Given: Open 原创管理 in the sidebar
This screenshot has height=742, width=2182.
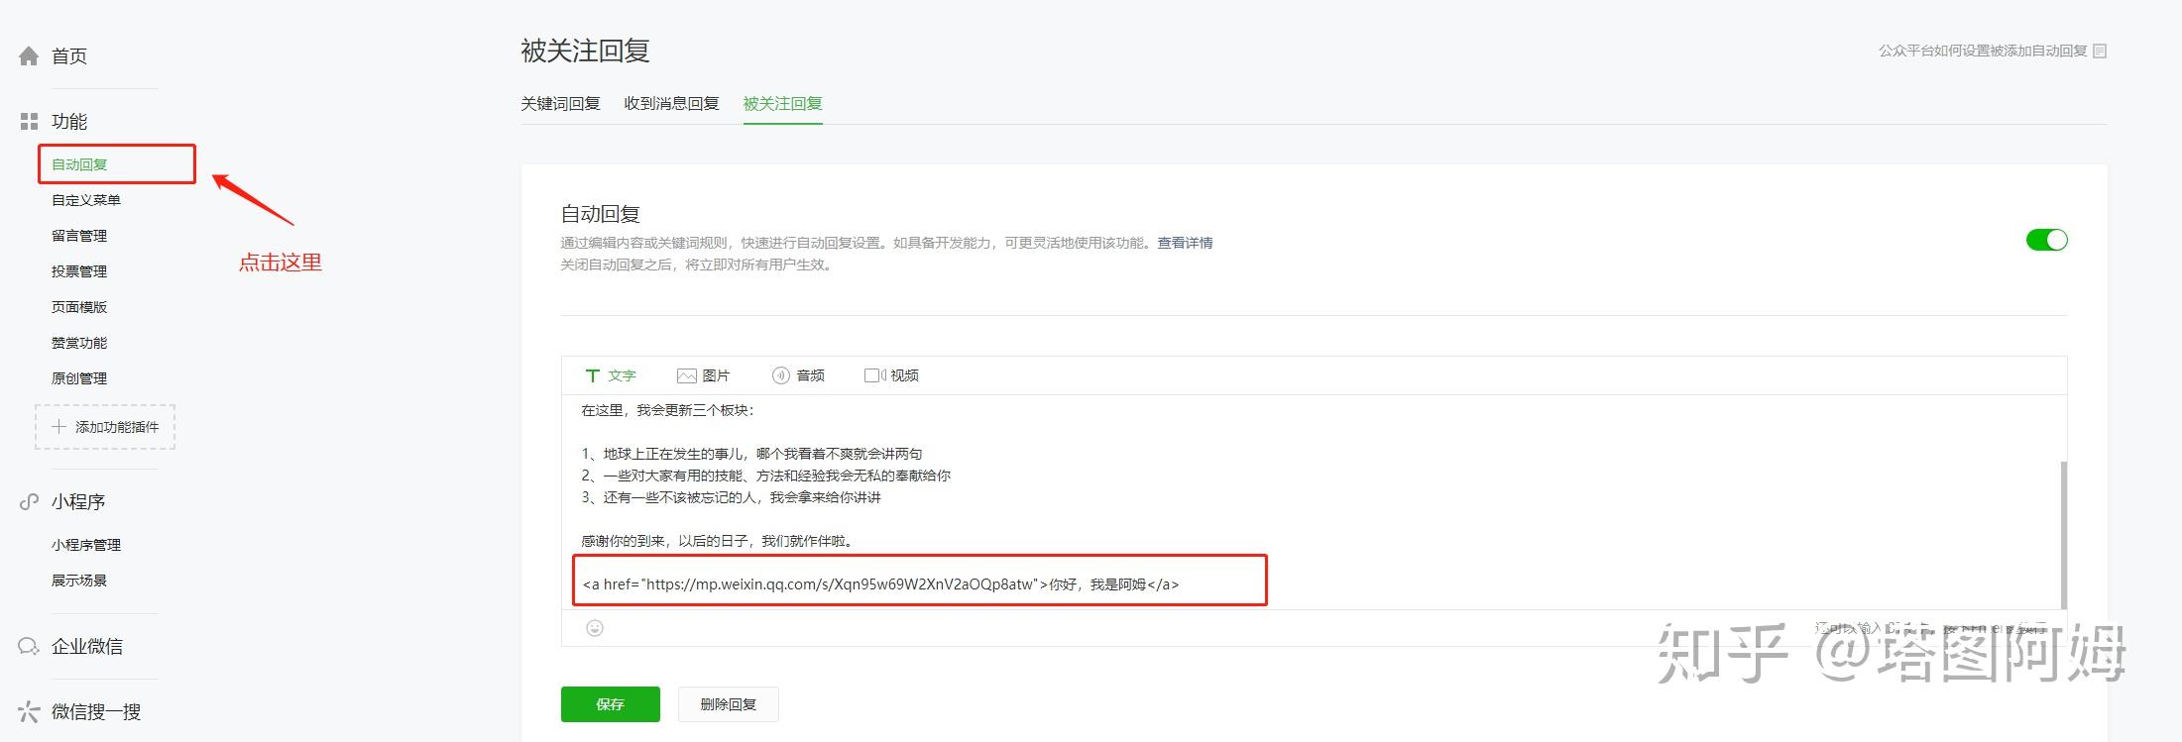Looking at the screenshot, I should (x=79, y=378).
